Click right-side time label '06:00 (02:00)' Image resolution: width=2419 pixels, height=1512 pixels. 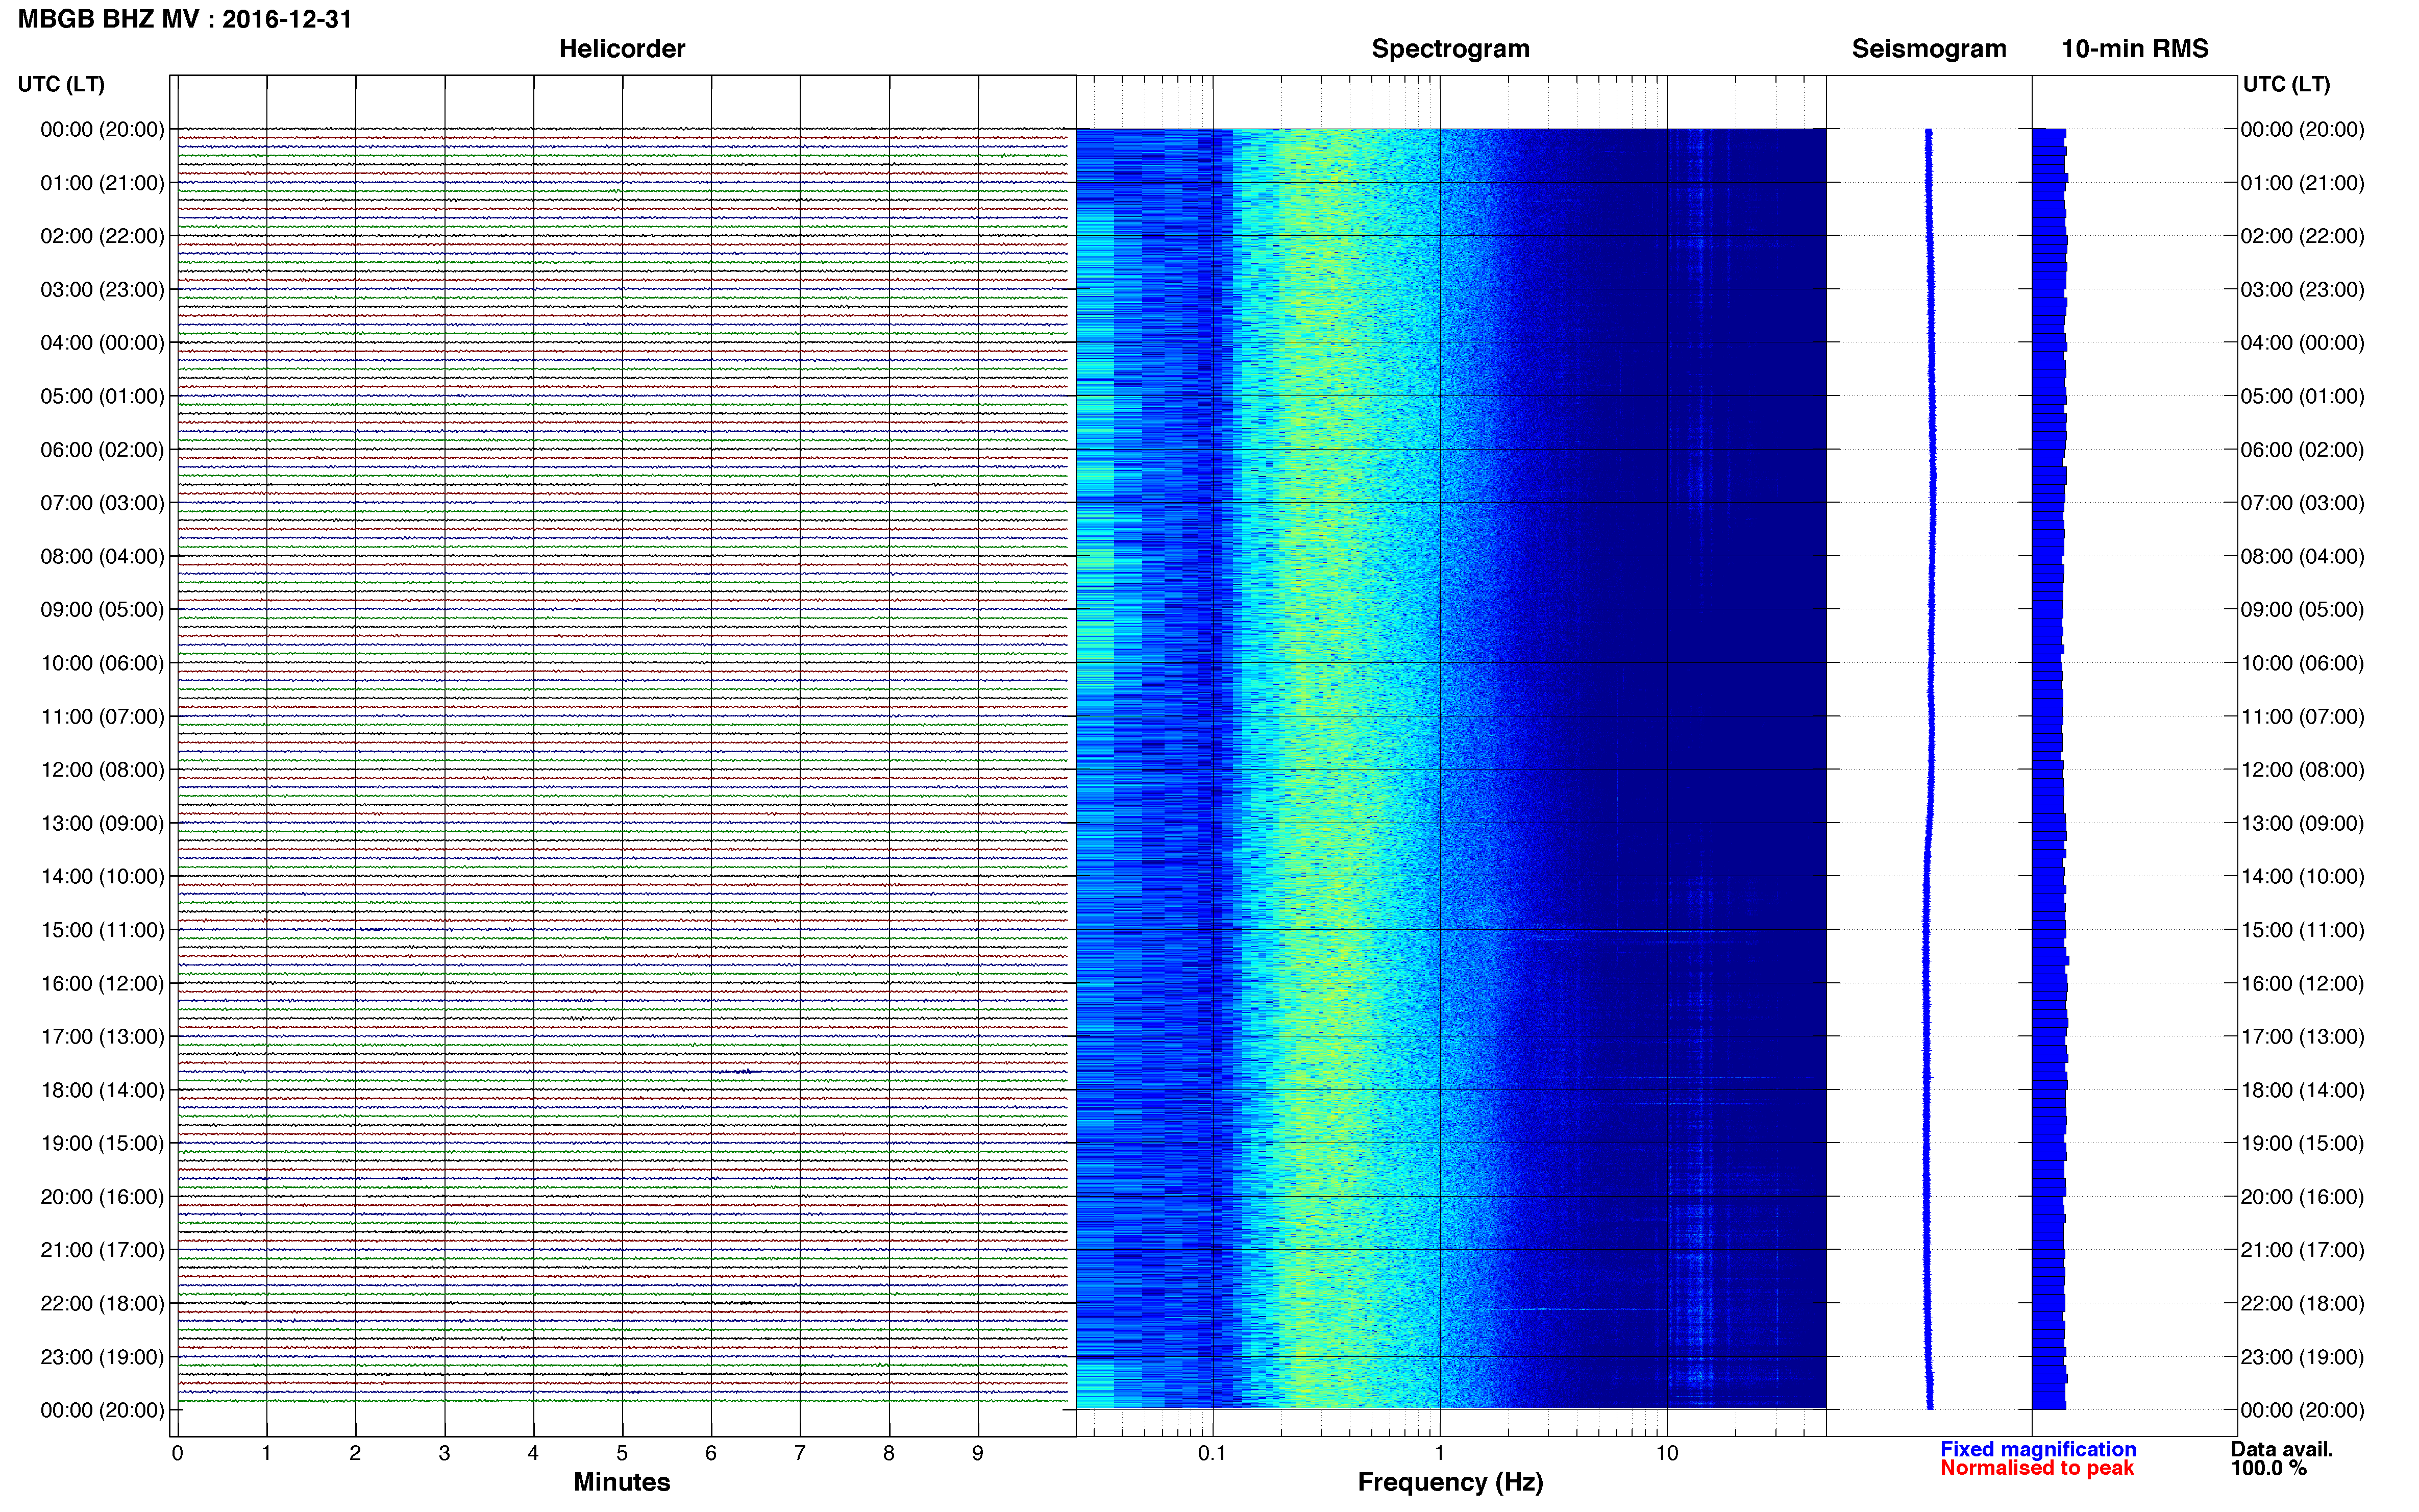(x=2302, y=450)
